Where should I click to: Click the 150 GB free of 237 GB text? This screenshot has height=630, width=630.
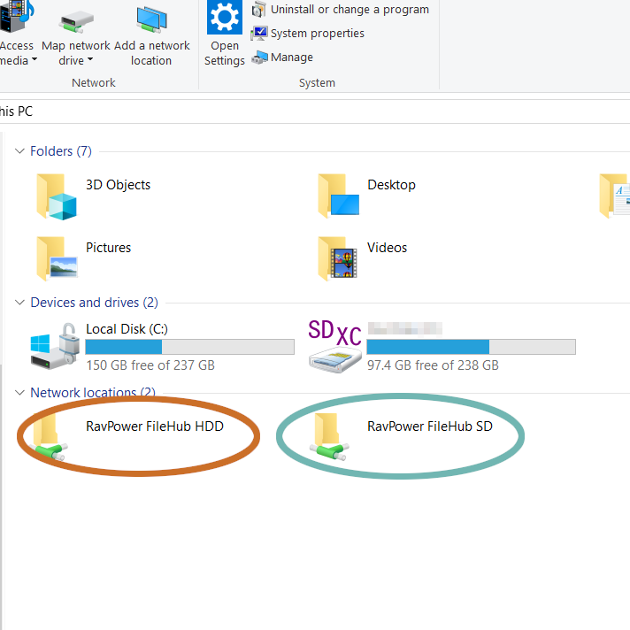tap(150, 365)
